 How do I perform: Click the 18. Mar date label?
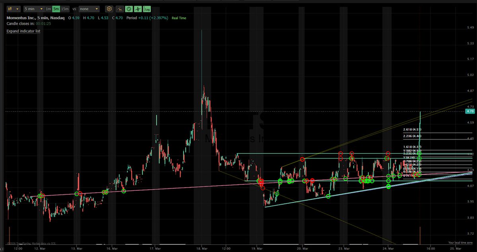pos(202,249)
